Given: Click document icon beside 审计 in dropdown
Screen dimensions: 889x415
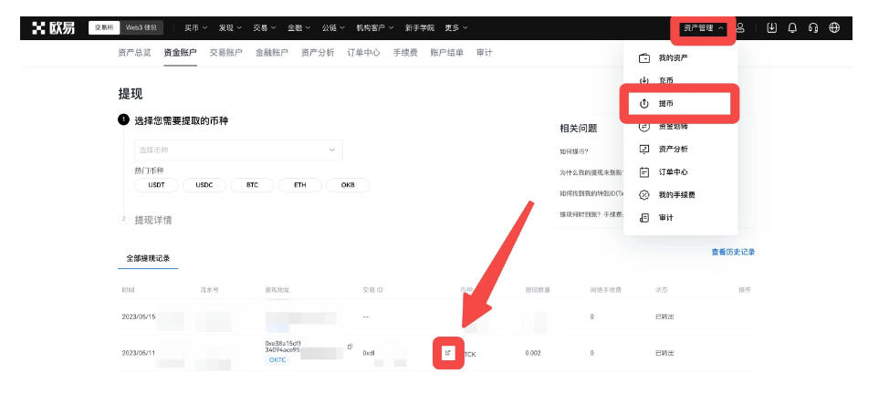Looking at the screenshot, I should click(x=644, y=217).
